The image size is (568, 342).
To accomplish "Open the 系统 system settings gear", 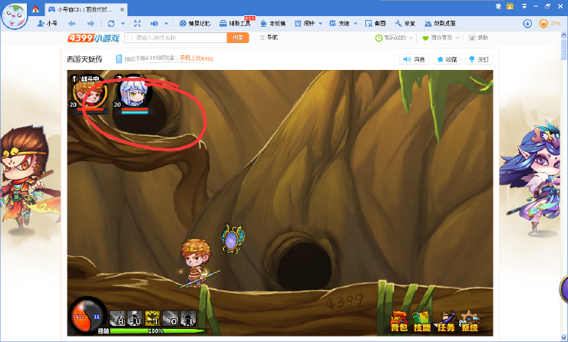I will [470, 322].
